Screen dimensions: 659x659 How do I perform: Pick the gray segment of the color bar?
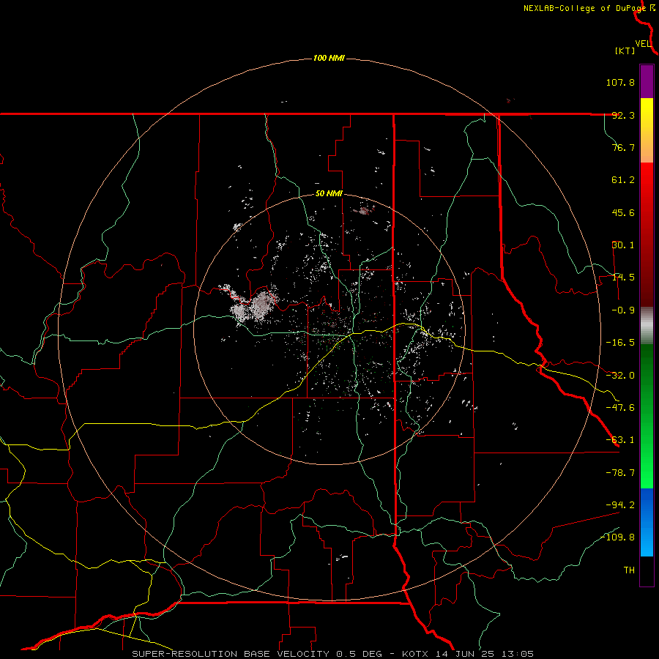tap(647, 326)
